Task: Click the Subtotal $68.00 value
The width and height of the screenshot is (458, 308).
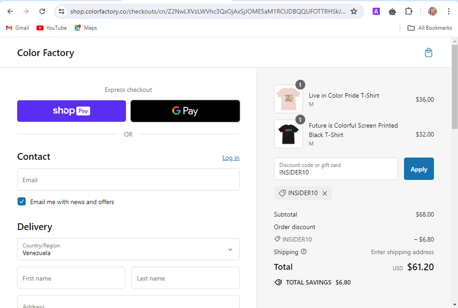Action: pyautogui.click(x=425, y=214)
